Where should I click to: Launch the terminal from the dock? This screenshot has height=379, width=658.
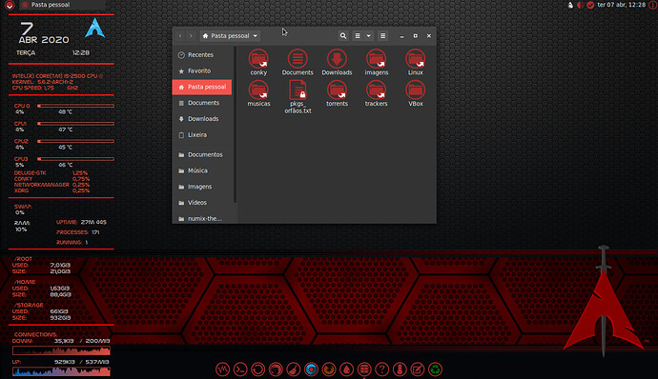(x=240, y=369)
